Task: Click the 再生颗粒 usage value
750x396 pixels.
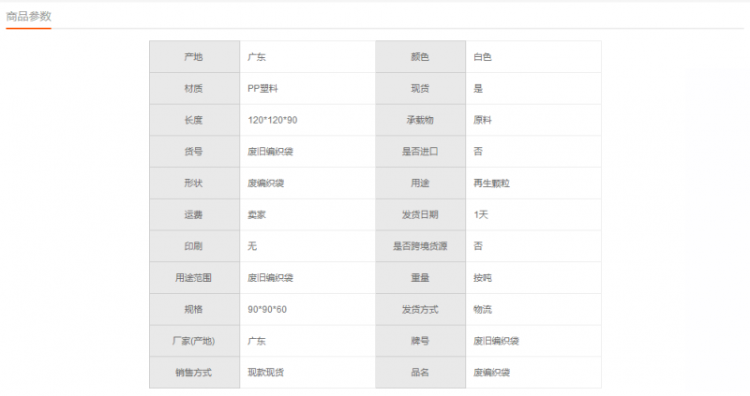Action: tap(491, 183)
